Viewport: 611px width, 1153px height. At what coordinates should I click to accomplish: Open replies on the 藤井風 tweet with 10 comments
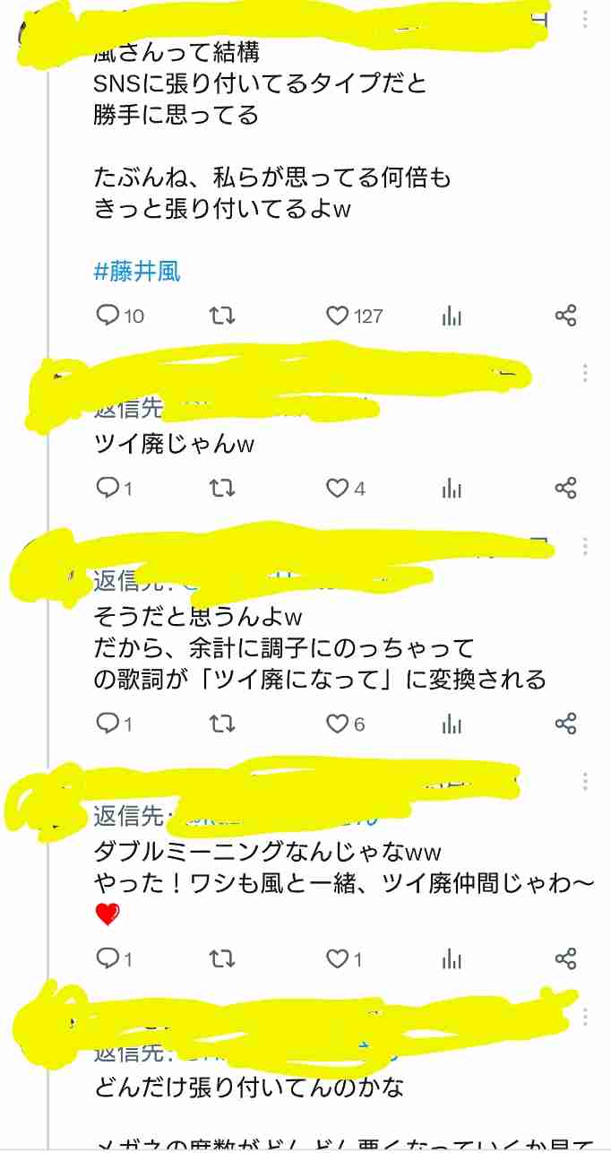click(x=119, y=316)
